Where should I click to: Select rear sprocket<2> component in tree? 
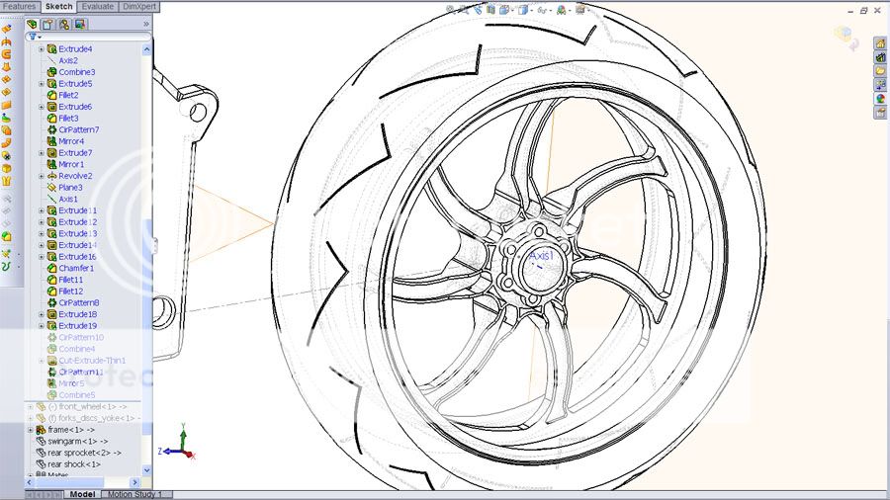(x=84, y=453)
